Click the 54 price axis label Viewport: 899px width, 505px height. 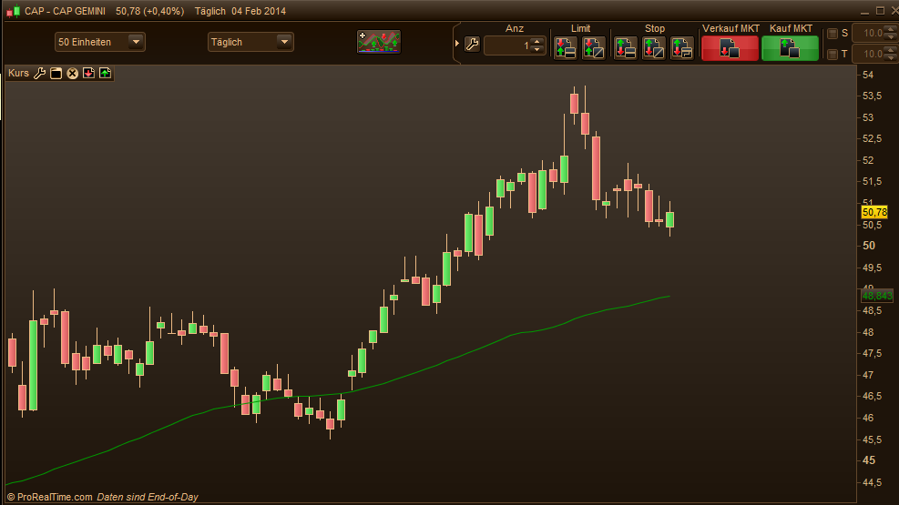pyautogui.click(x=868, y=75)
